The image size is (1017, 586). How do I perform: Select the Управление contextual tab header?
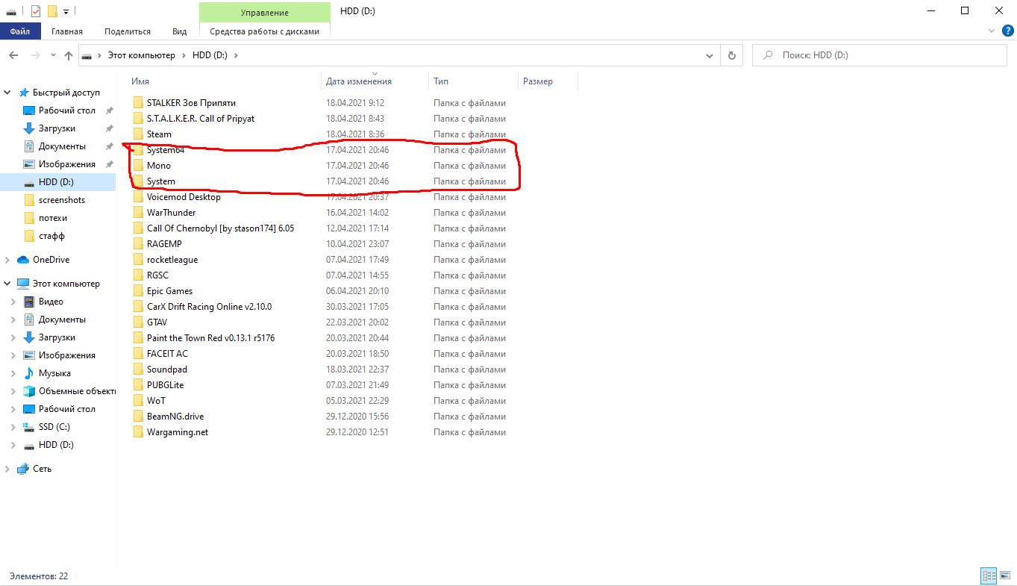265,13
